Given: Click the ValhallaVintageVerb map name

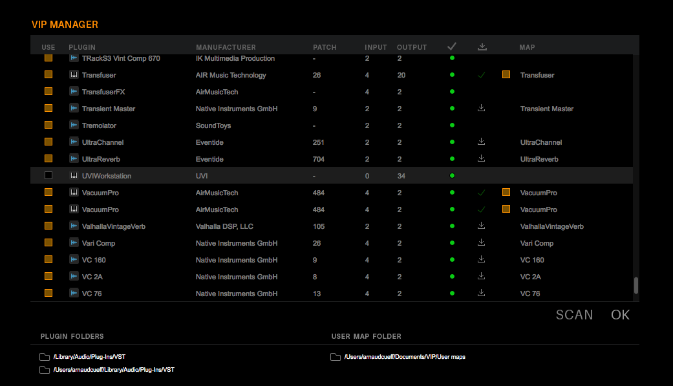Looking at the screenshot, I should click(552, 226).
